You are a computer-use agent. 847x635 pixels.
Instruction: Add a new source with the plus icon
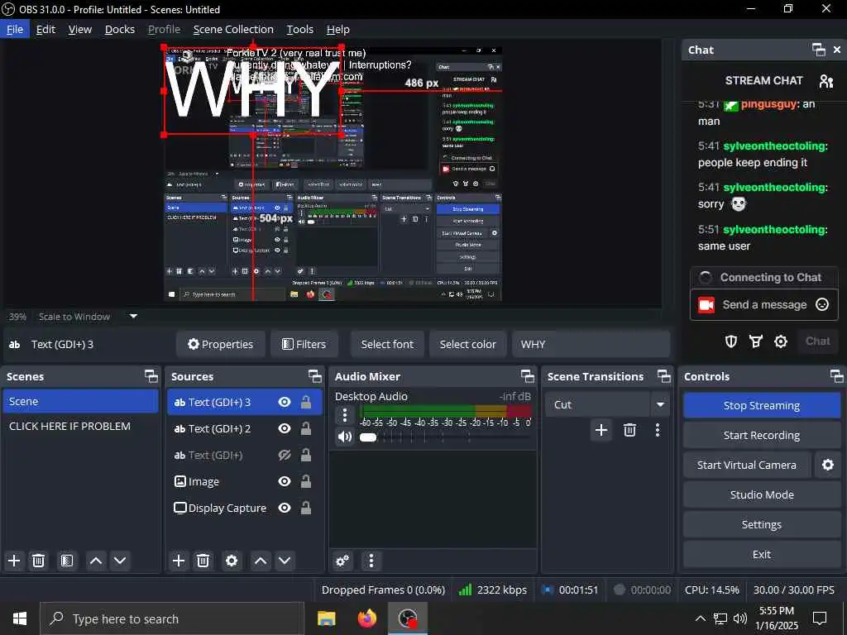coord(179,561)
